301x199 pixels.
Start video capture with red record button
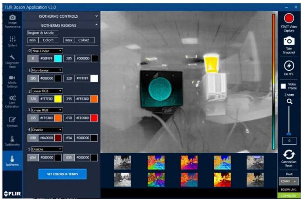tap(289, 18)
